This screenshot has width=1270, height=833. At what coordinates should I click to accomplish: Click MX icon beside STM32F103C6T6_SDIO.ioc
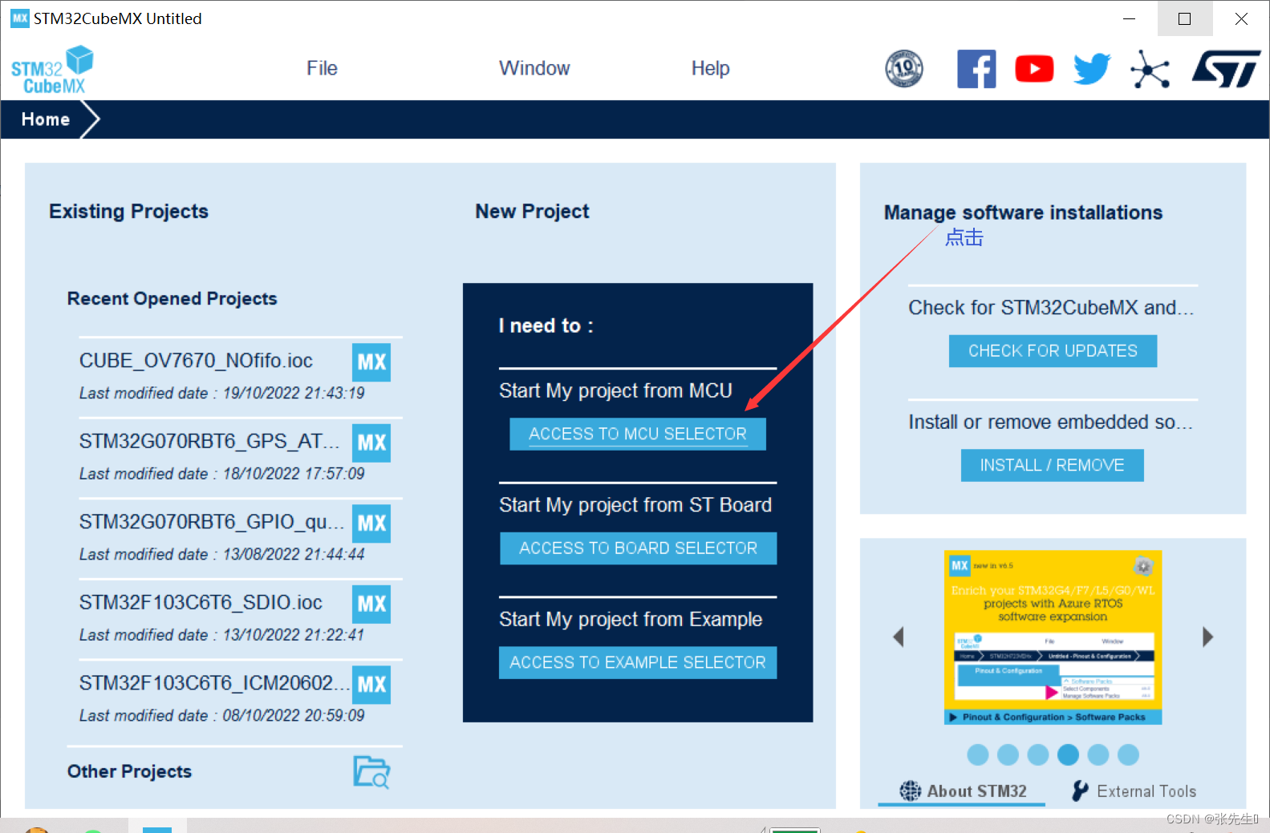pyautogui.click(x=371, y=604)
